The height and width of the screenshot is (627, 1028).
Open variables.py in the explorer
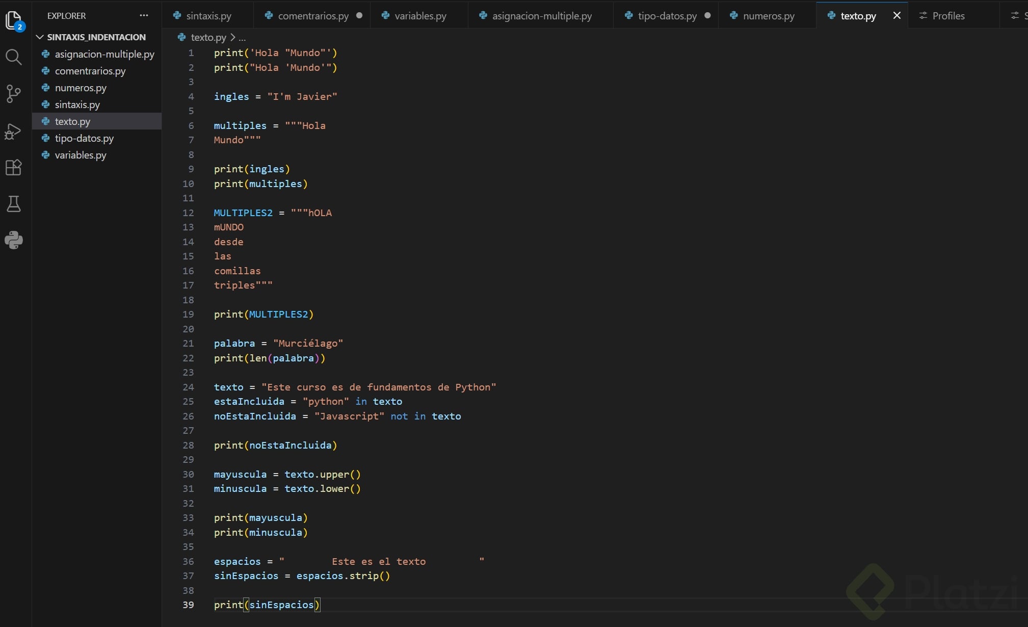tap(81, 155)
